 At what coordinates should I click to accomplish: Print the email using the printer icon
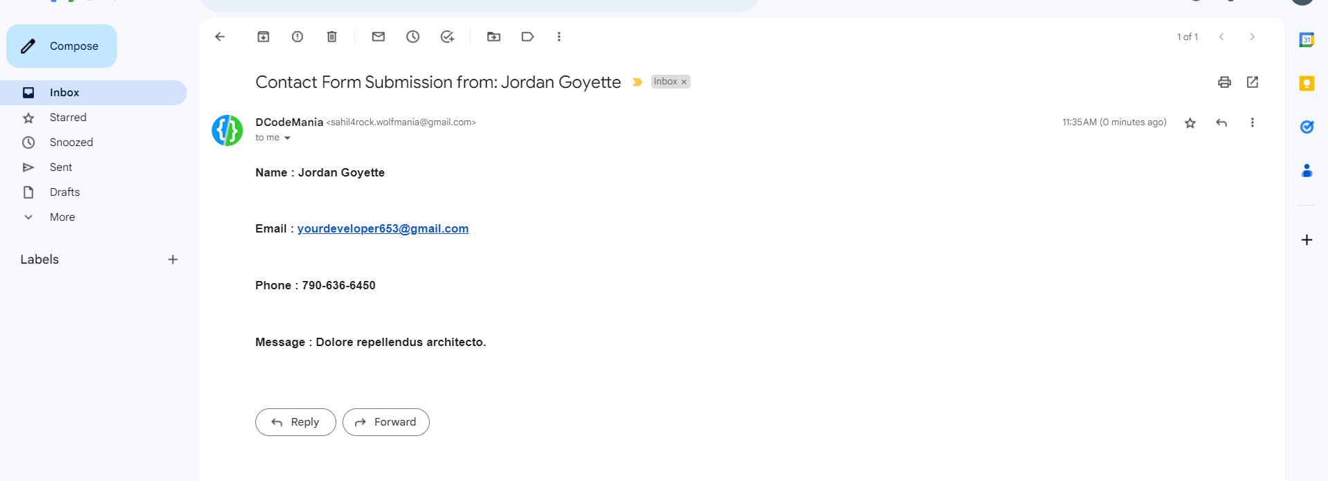[1224, 82]
